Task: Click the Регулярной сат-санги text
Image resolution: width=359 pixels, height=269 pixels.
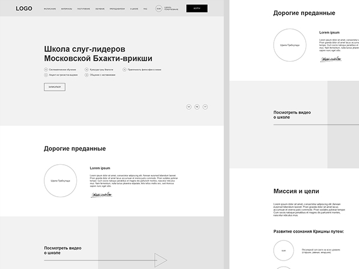Action: coord(321,251)
